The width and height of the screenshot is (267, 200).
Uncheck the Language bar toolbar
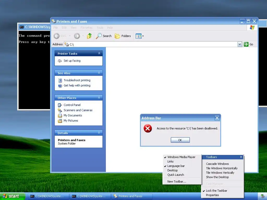click(181, 166)
